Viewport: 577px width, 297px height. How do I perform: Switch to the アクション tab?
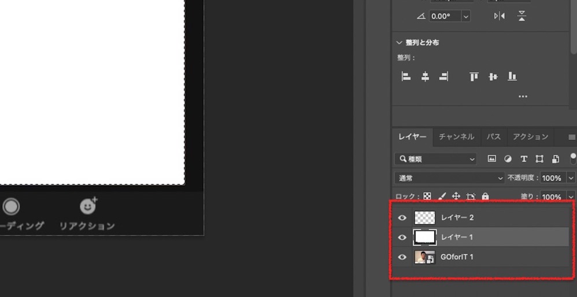click(530, 137)
